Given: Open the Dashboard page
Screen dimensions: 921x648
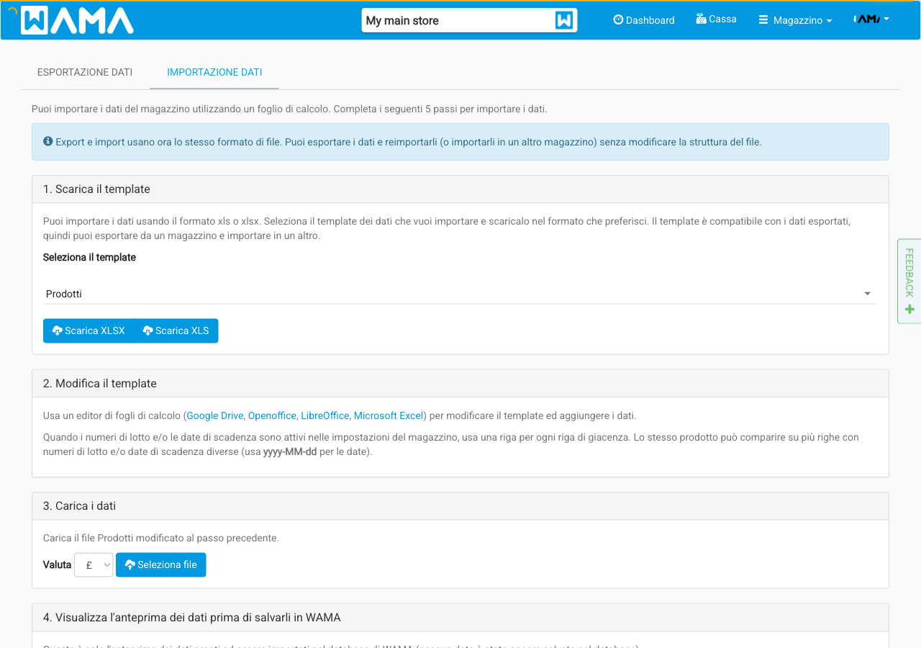Looking at the screenshot, I should click(644, 20).
